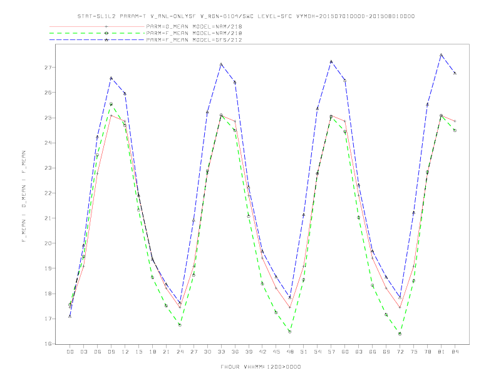Click the blue GFS peak marker at hour 81
Image resolution: width=496 pixels, height=383 pixels.
(441, 55)
